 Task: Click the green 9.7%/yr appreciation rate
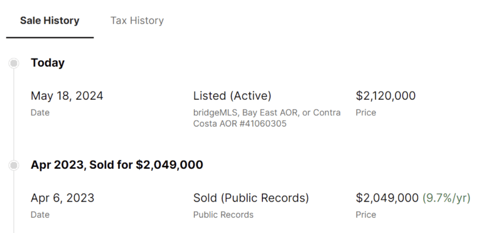(x=446, y=198)
